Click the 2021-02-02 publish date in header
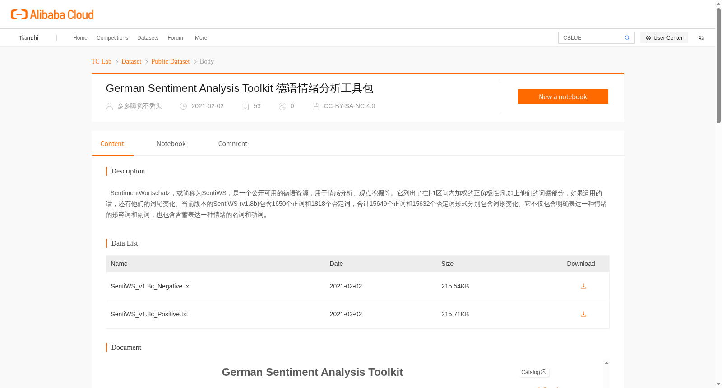The width and height of the screenshot is (722, 388). pos(208,106)
